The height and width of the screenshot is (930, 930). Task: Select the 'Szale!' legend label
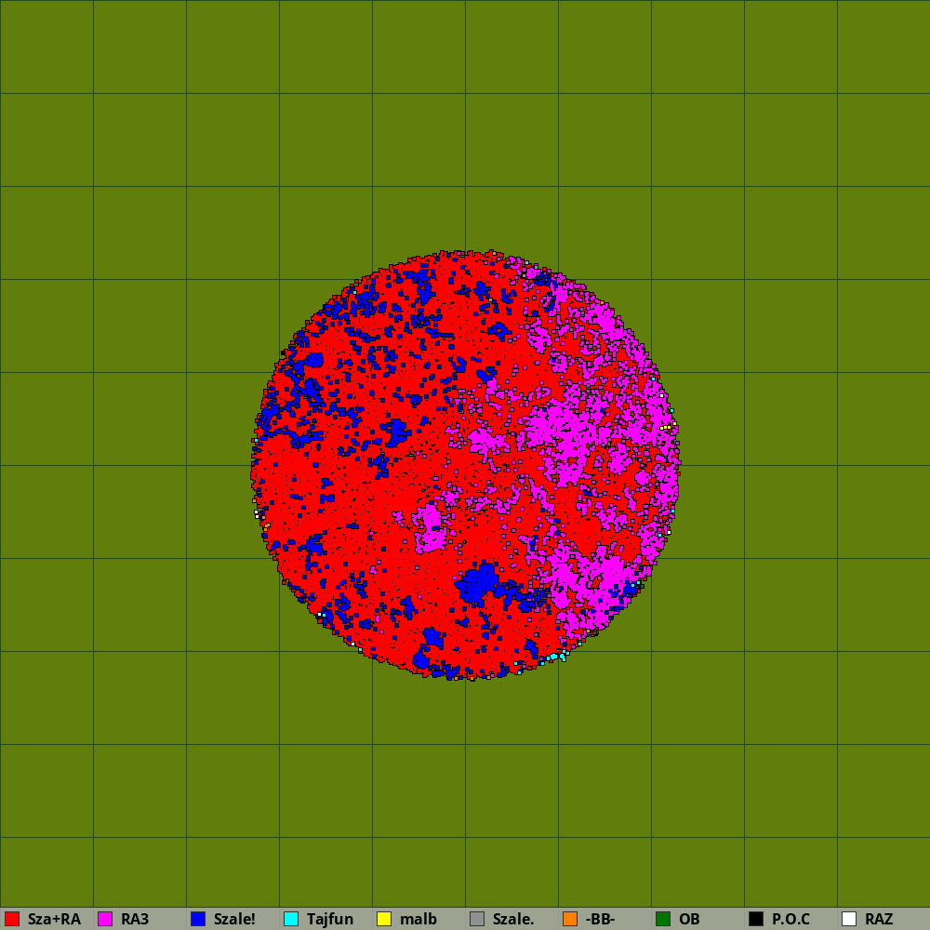tap(234, 919)
